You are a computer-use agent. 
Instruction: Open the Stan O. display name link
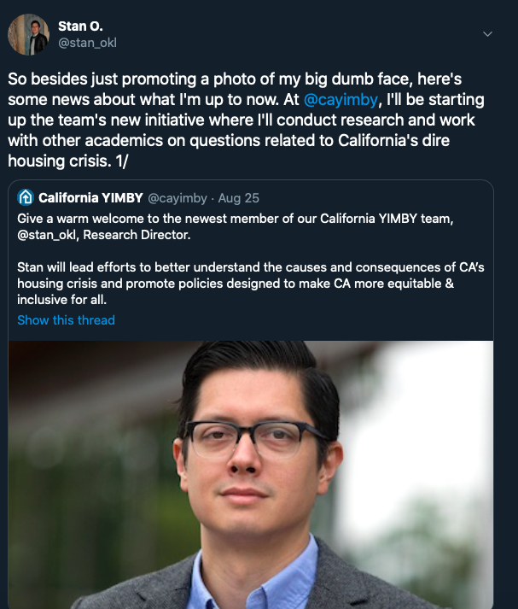[x=79, y=26]
